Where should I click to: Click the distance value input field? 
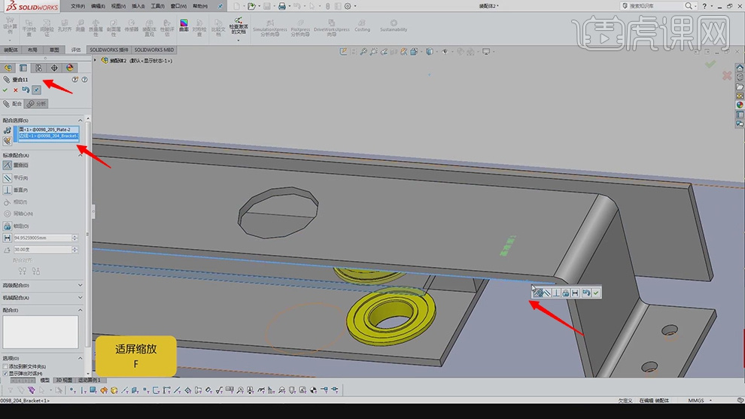[x=41, y=238]
